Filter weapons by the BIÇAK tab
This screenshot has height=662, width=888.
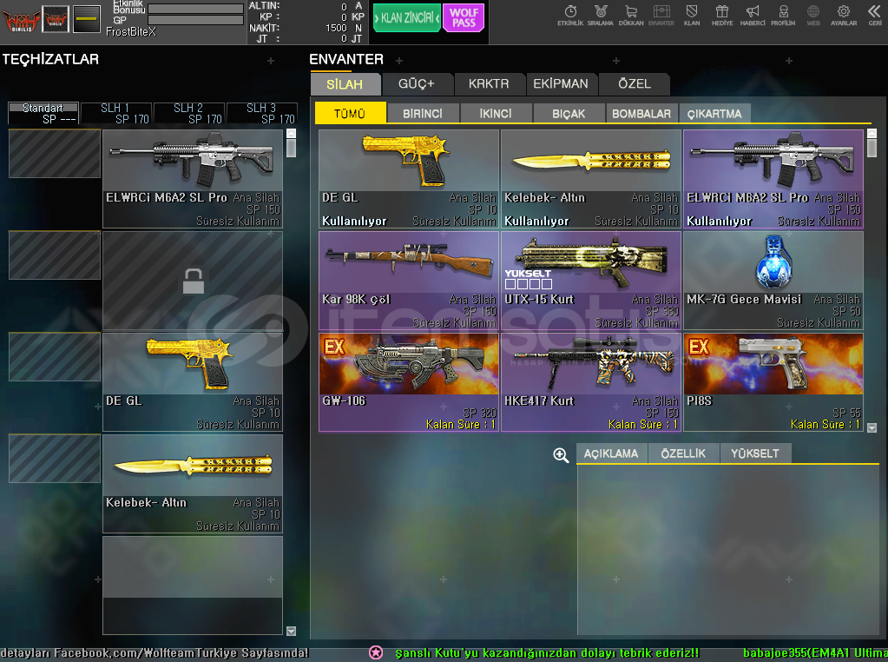pos(569,114)
